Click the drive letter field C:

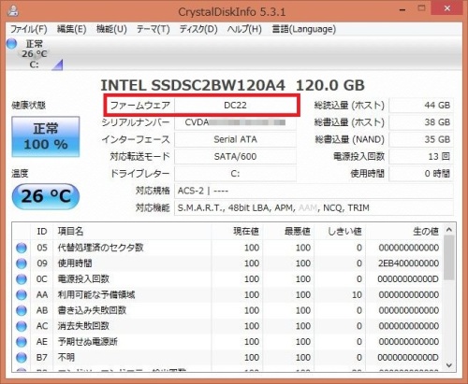pyautogui.click(x=235, y=174)
